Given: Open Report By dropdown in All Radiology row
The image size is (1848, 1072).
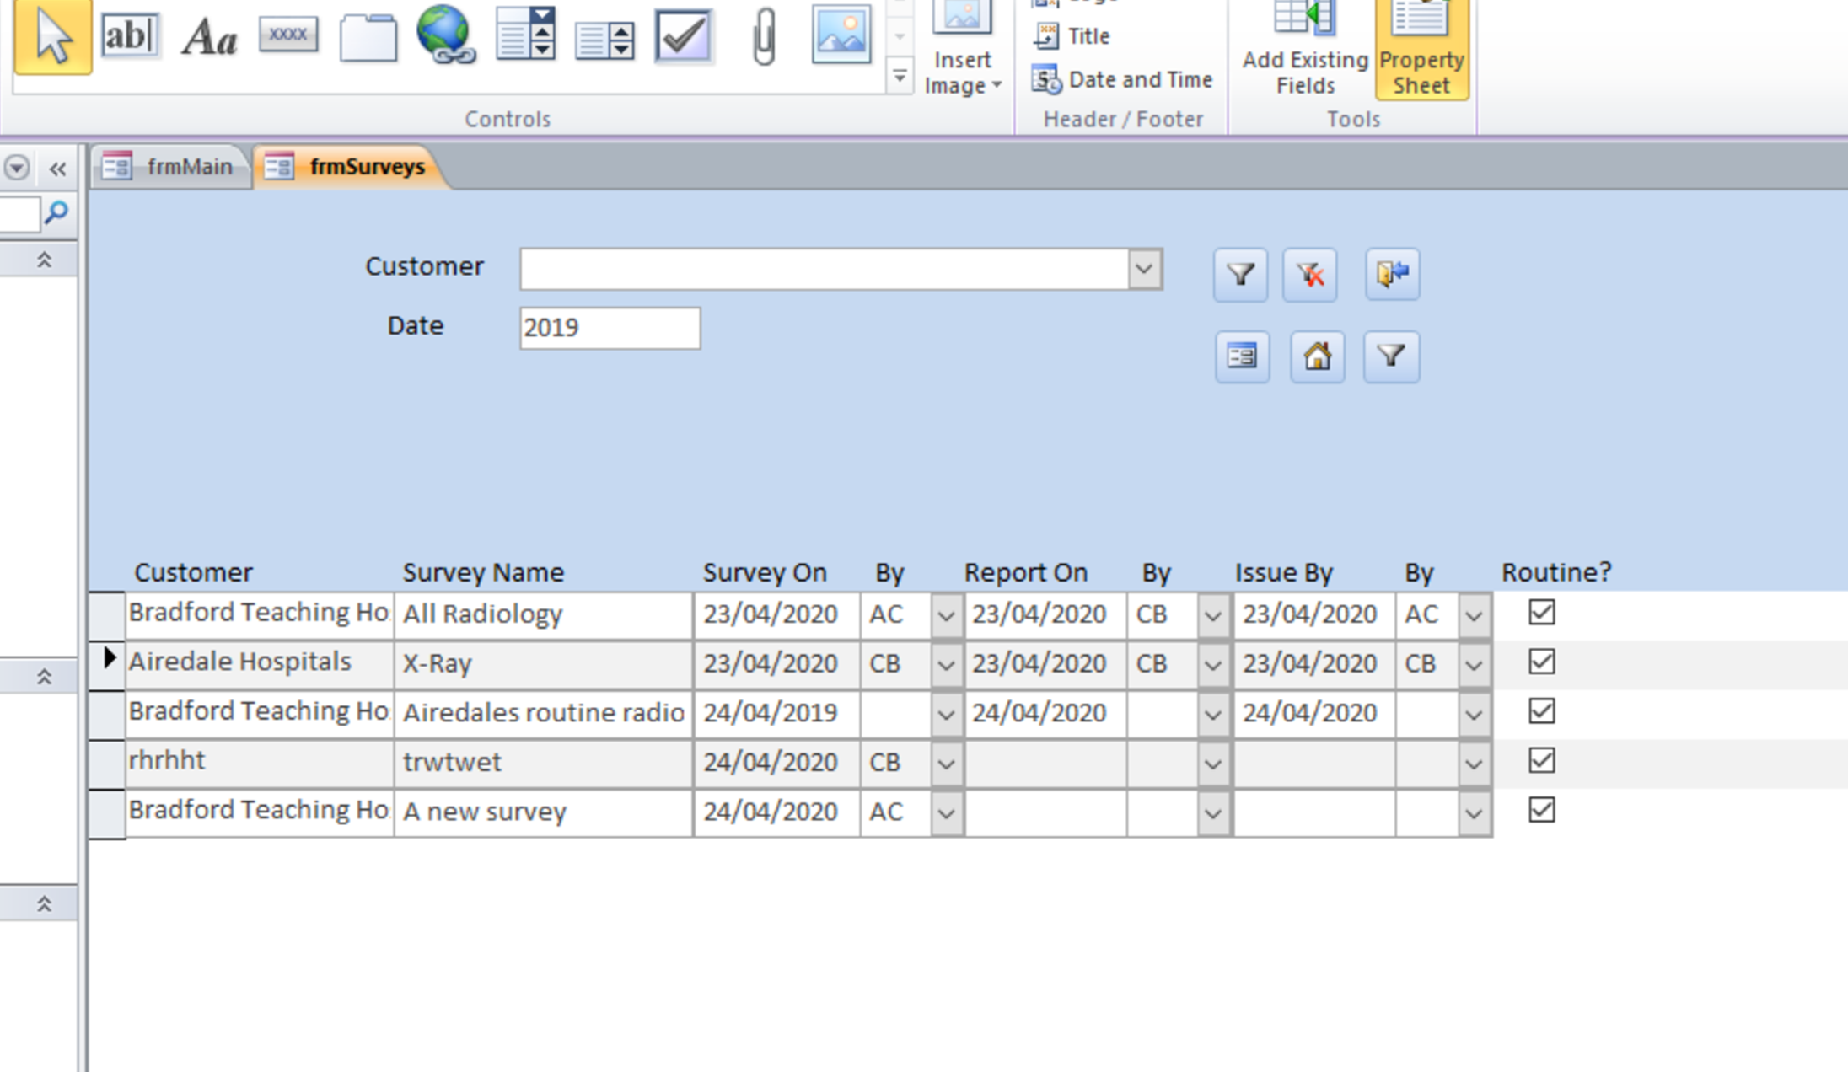Looking at the screenshot, I should 1213,615.
